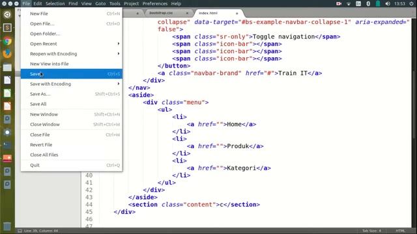This screenshot has height=234, width=417.
Task: Switch to the bootstrap.css tab
Action: (x=168, y=13)
